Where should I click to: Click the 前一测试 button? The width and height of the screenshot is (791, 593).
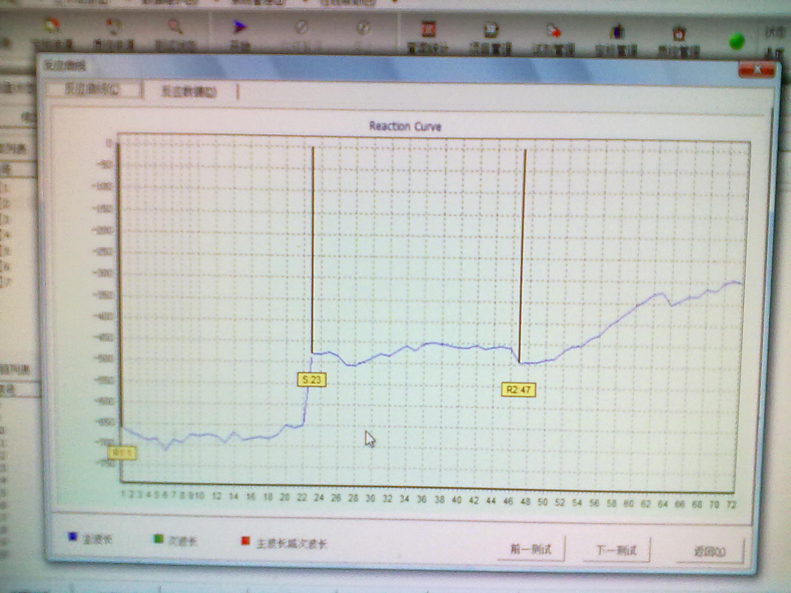(531, 549)
